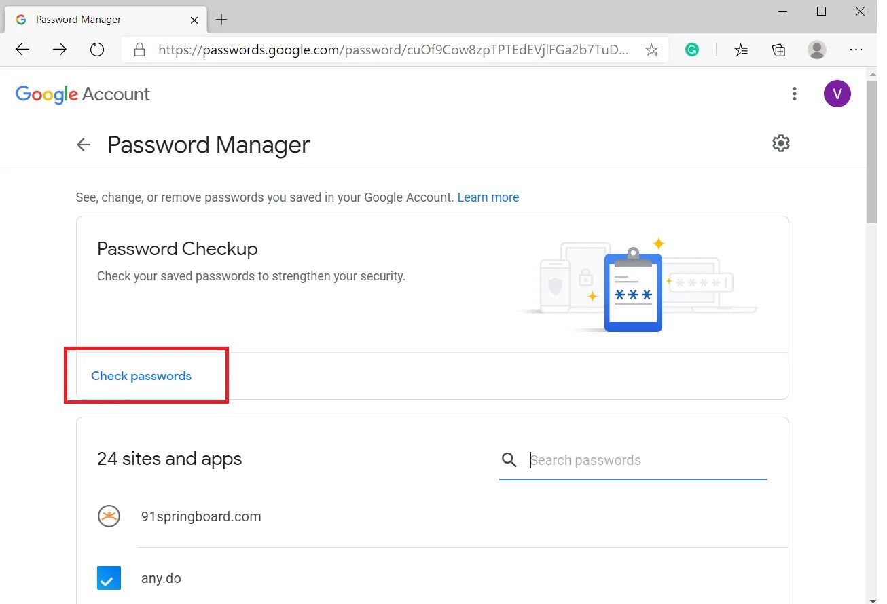Open the Favorites list icon
887x604 pixels.
coord(741,50)
